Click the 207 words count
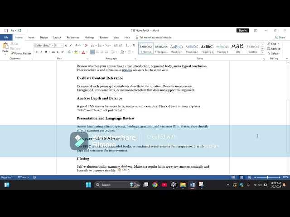Viewport: 290px width, 217px height. [23, 177]
